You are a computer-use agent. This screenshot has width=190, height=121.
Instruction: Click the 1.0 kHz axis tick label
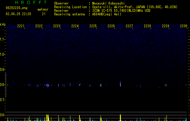pyautogui.click(x=3, y=54)
